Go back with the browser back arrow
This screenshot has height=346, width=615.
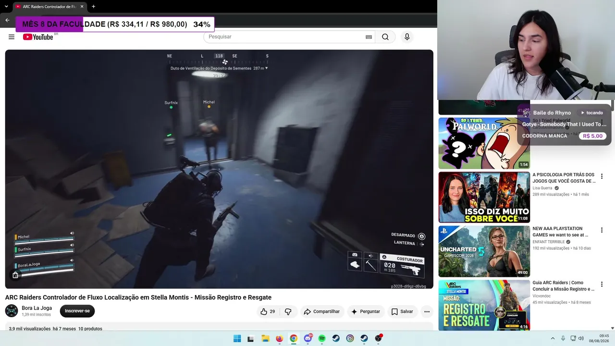click(7, 20)
